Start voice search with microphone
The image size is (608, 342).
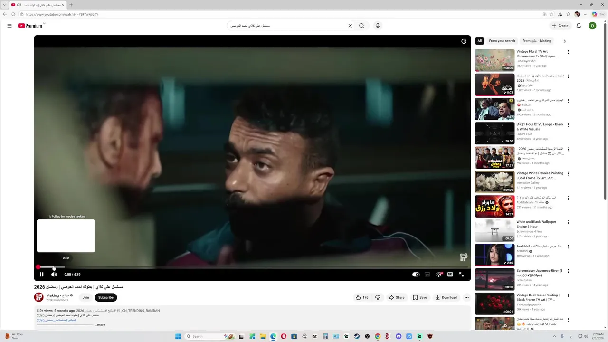pos(378,26)
